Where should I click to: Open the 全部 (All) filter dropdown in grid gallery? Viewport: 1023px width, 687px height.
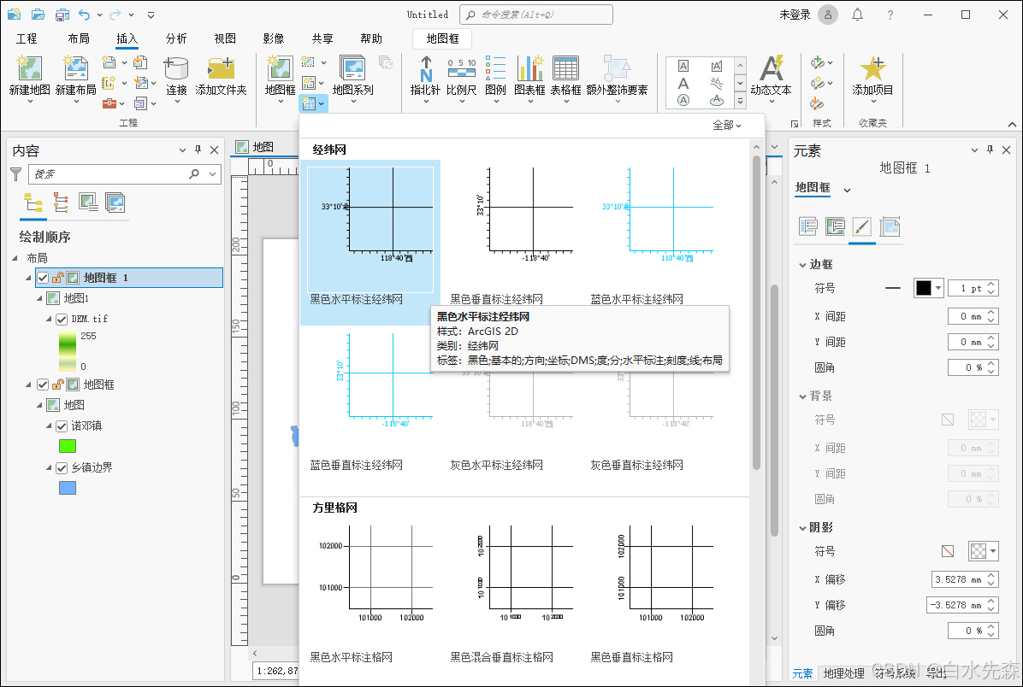pyautogui.click(x=727, y=125)
